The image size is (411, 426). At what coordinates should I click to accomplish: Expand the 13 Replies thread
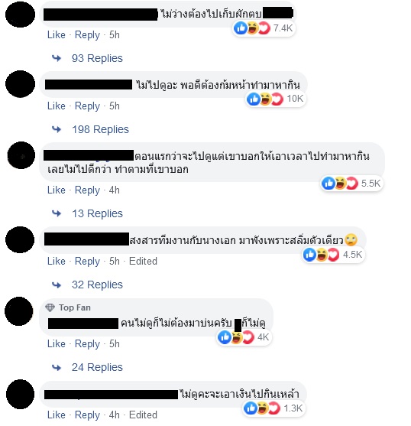[x=97, y=213]
